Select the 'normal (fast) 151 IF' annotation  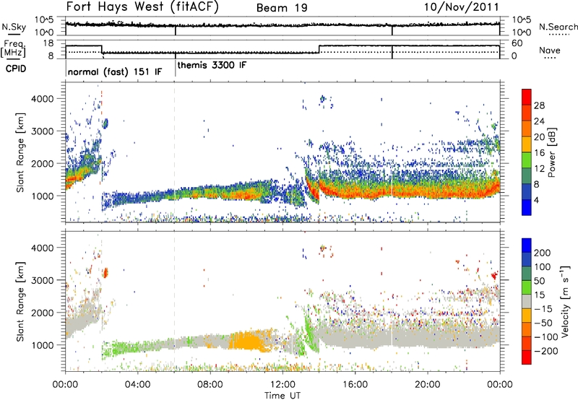coord(115,71)
